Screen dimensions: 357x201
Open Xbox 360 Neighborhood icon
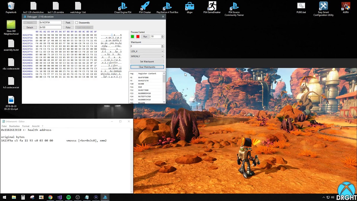pos(11,28)
